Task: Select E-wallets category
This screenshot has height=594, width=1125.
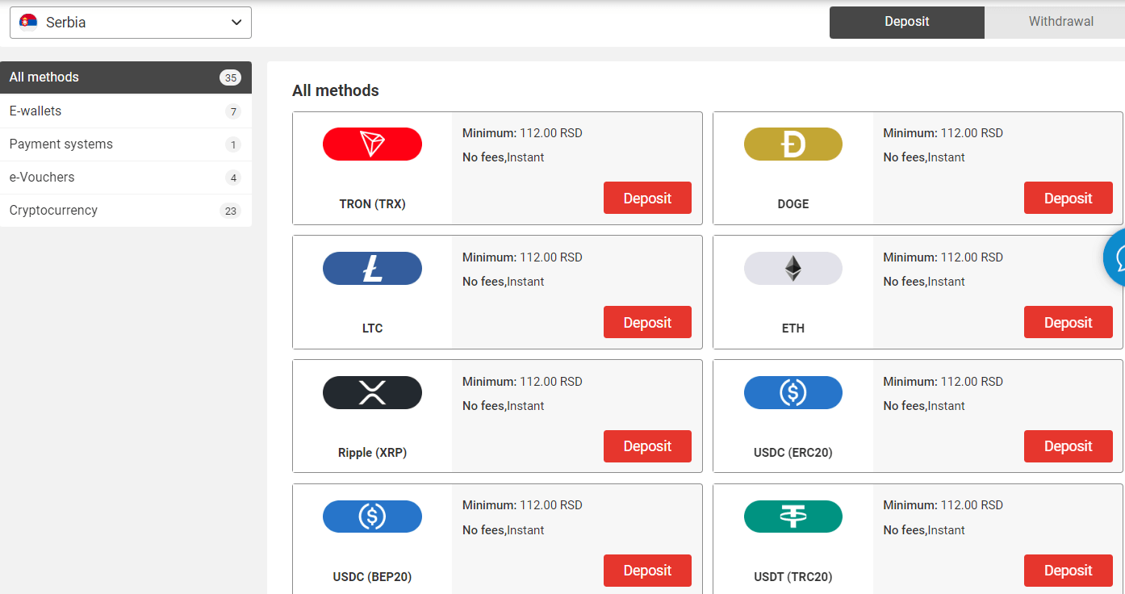Action: pos(126,111)
